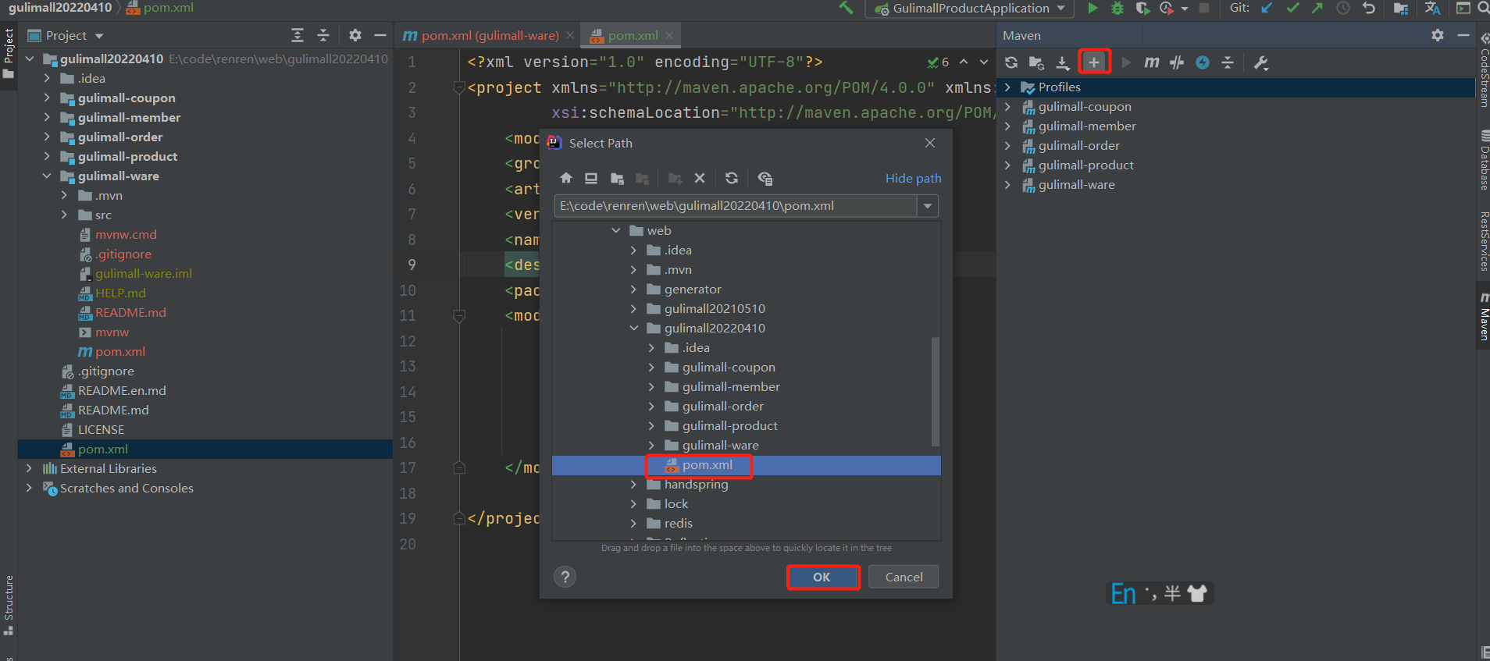Image resolution: width=1490 pixels, height=661 pixels.
Task: Open the RestServices side tab
Action: coord(1484,241)
